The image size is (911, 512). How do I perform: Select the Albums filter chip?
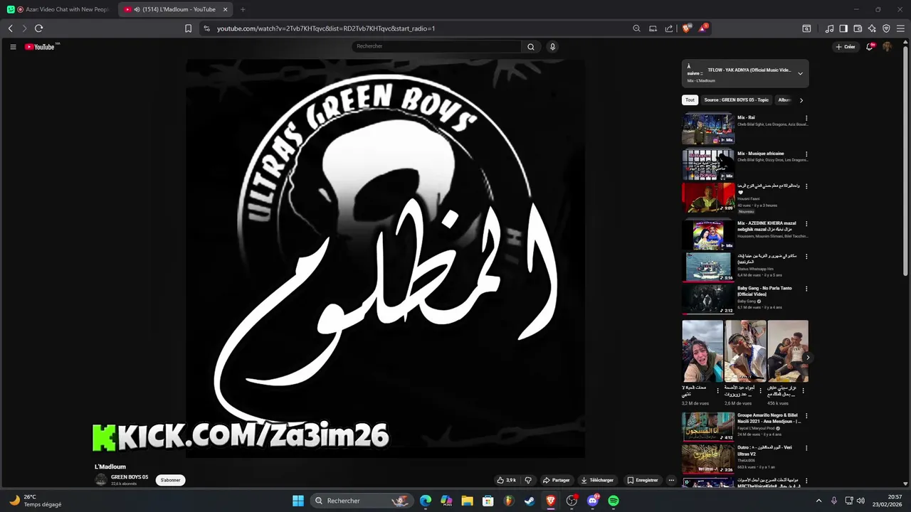click(x=784, y=100)
